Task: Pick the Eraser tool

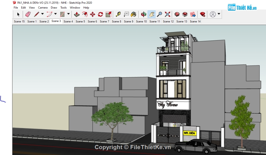Action: [x=28, y=15]
